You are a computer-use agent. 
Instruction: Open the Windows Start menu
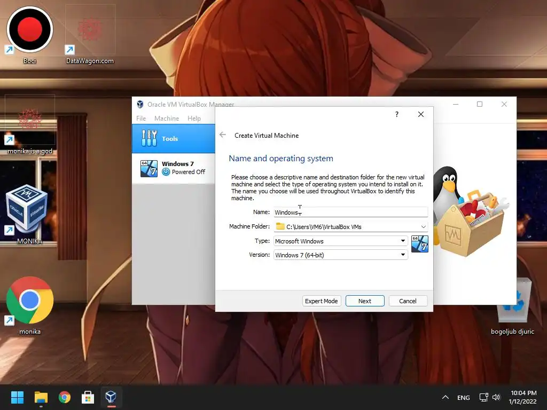[17, 397]
